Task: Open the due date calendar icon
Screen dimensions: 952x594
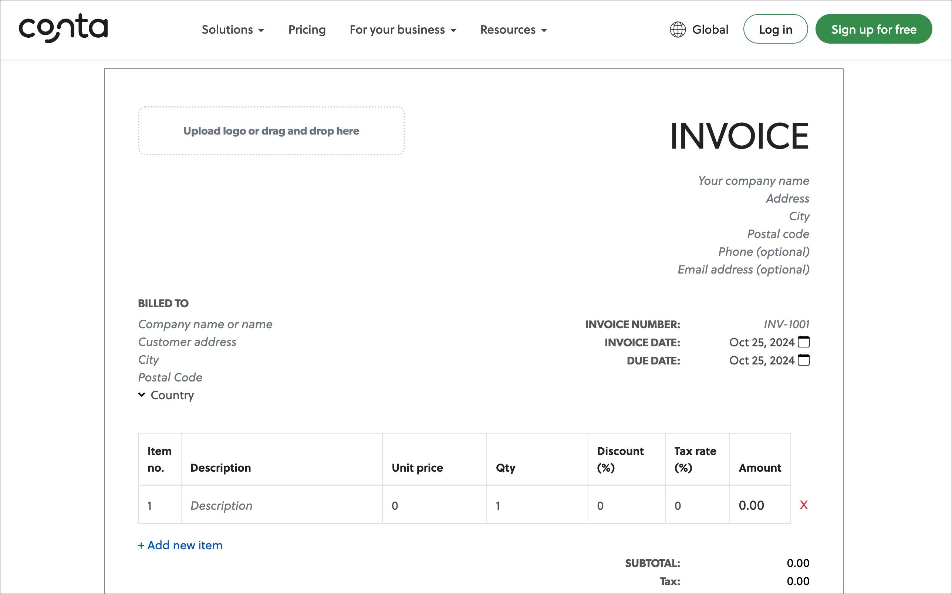Action: 803,360
